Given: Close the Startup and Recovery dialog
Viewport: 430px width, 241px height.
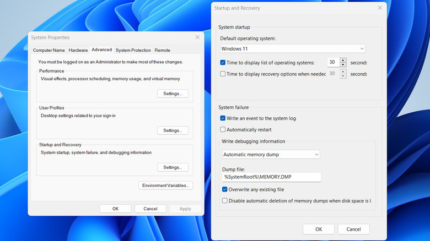Looking at the screenshot, I should (x=379, y=8).
